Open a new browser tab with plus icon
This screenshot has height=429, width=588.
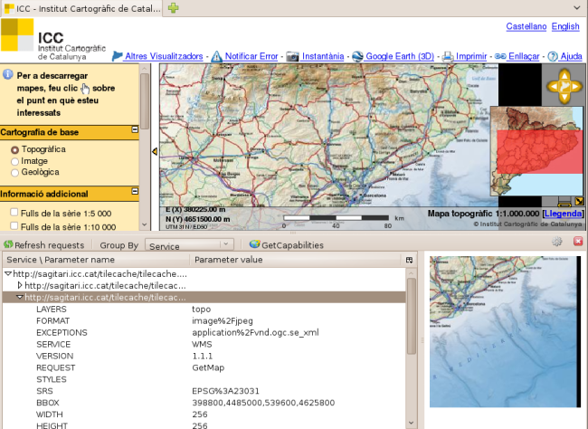coord(173,7)
